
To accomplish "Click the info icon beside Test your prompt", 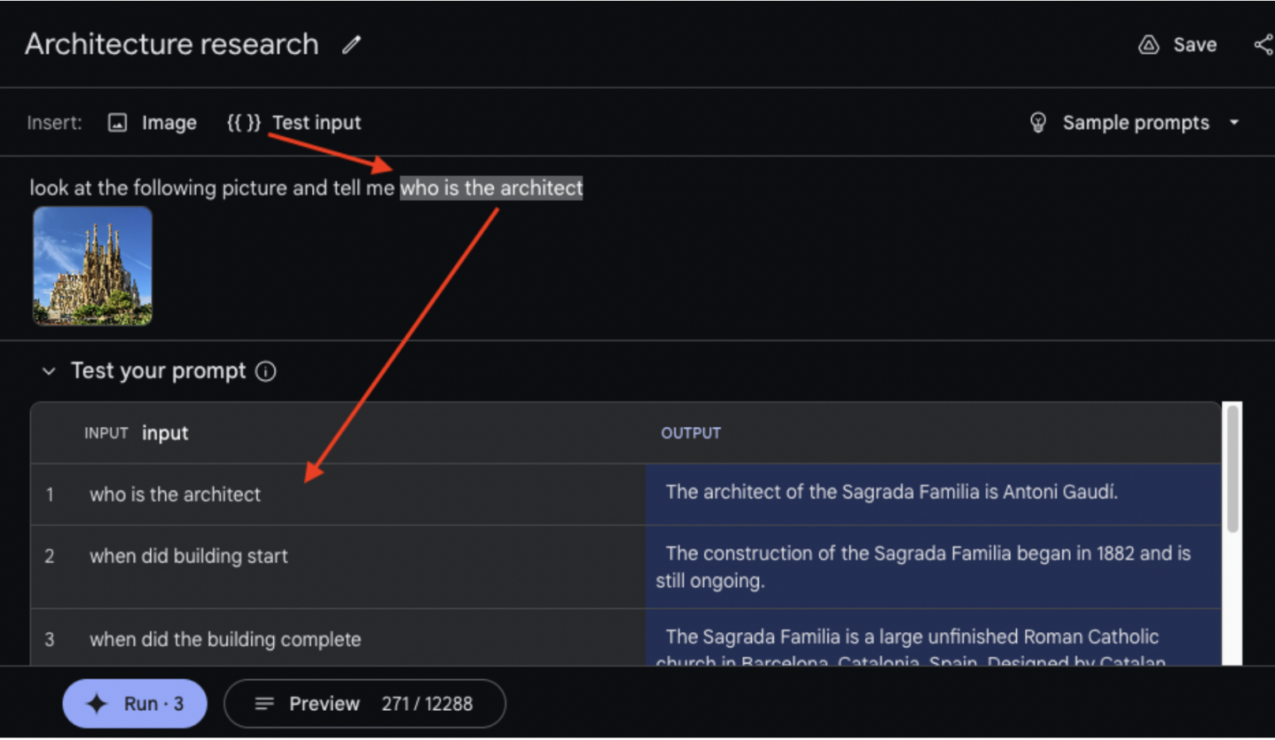I will click(266, 371).
